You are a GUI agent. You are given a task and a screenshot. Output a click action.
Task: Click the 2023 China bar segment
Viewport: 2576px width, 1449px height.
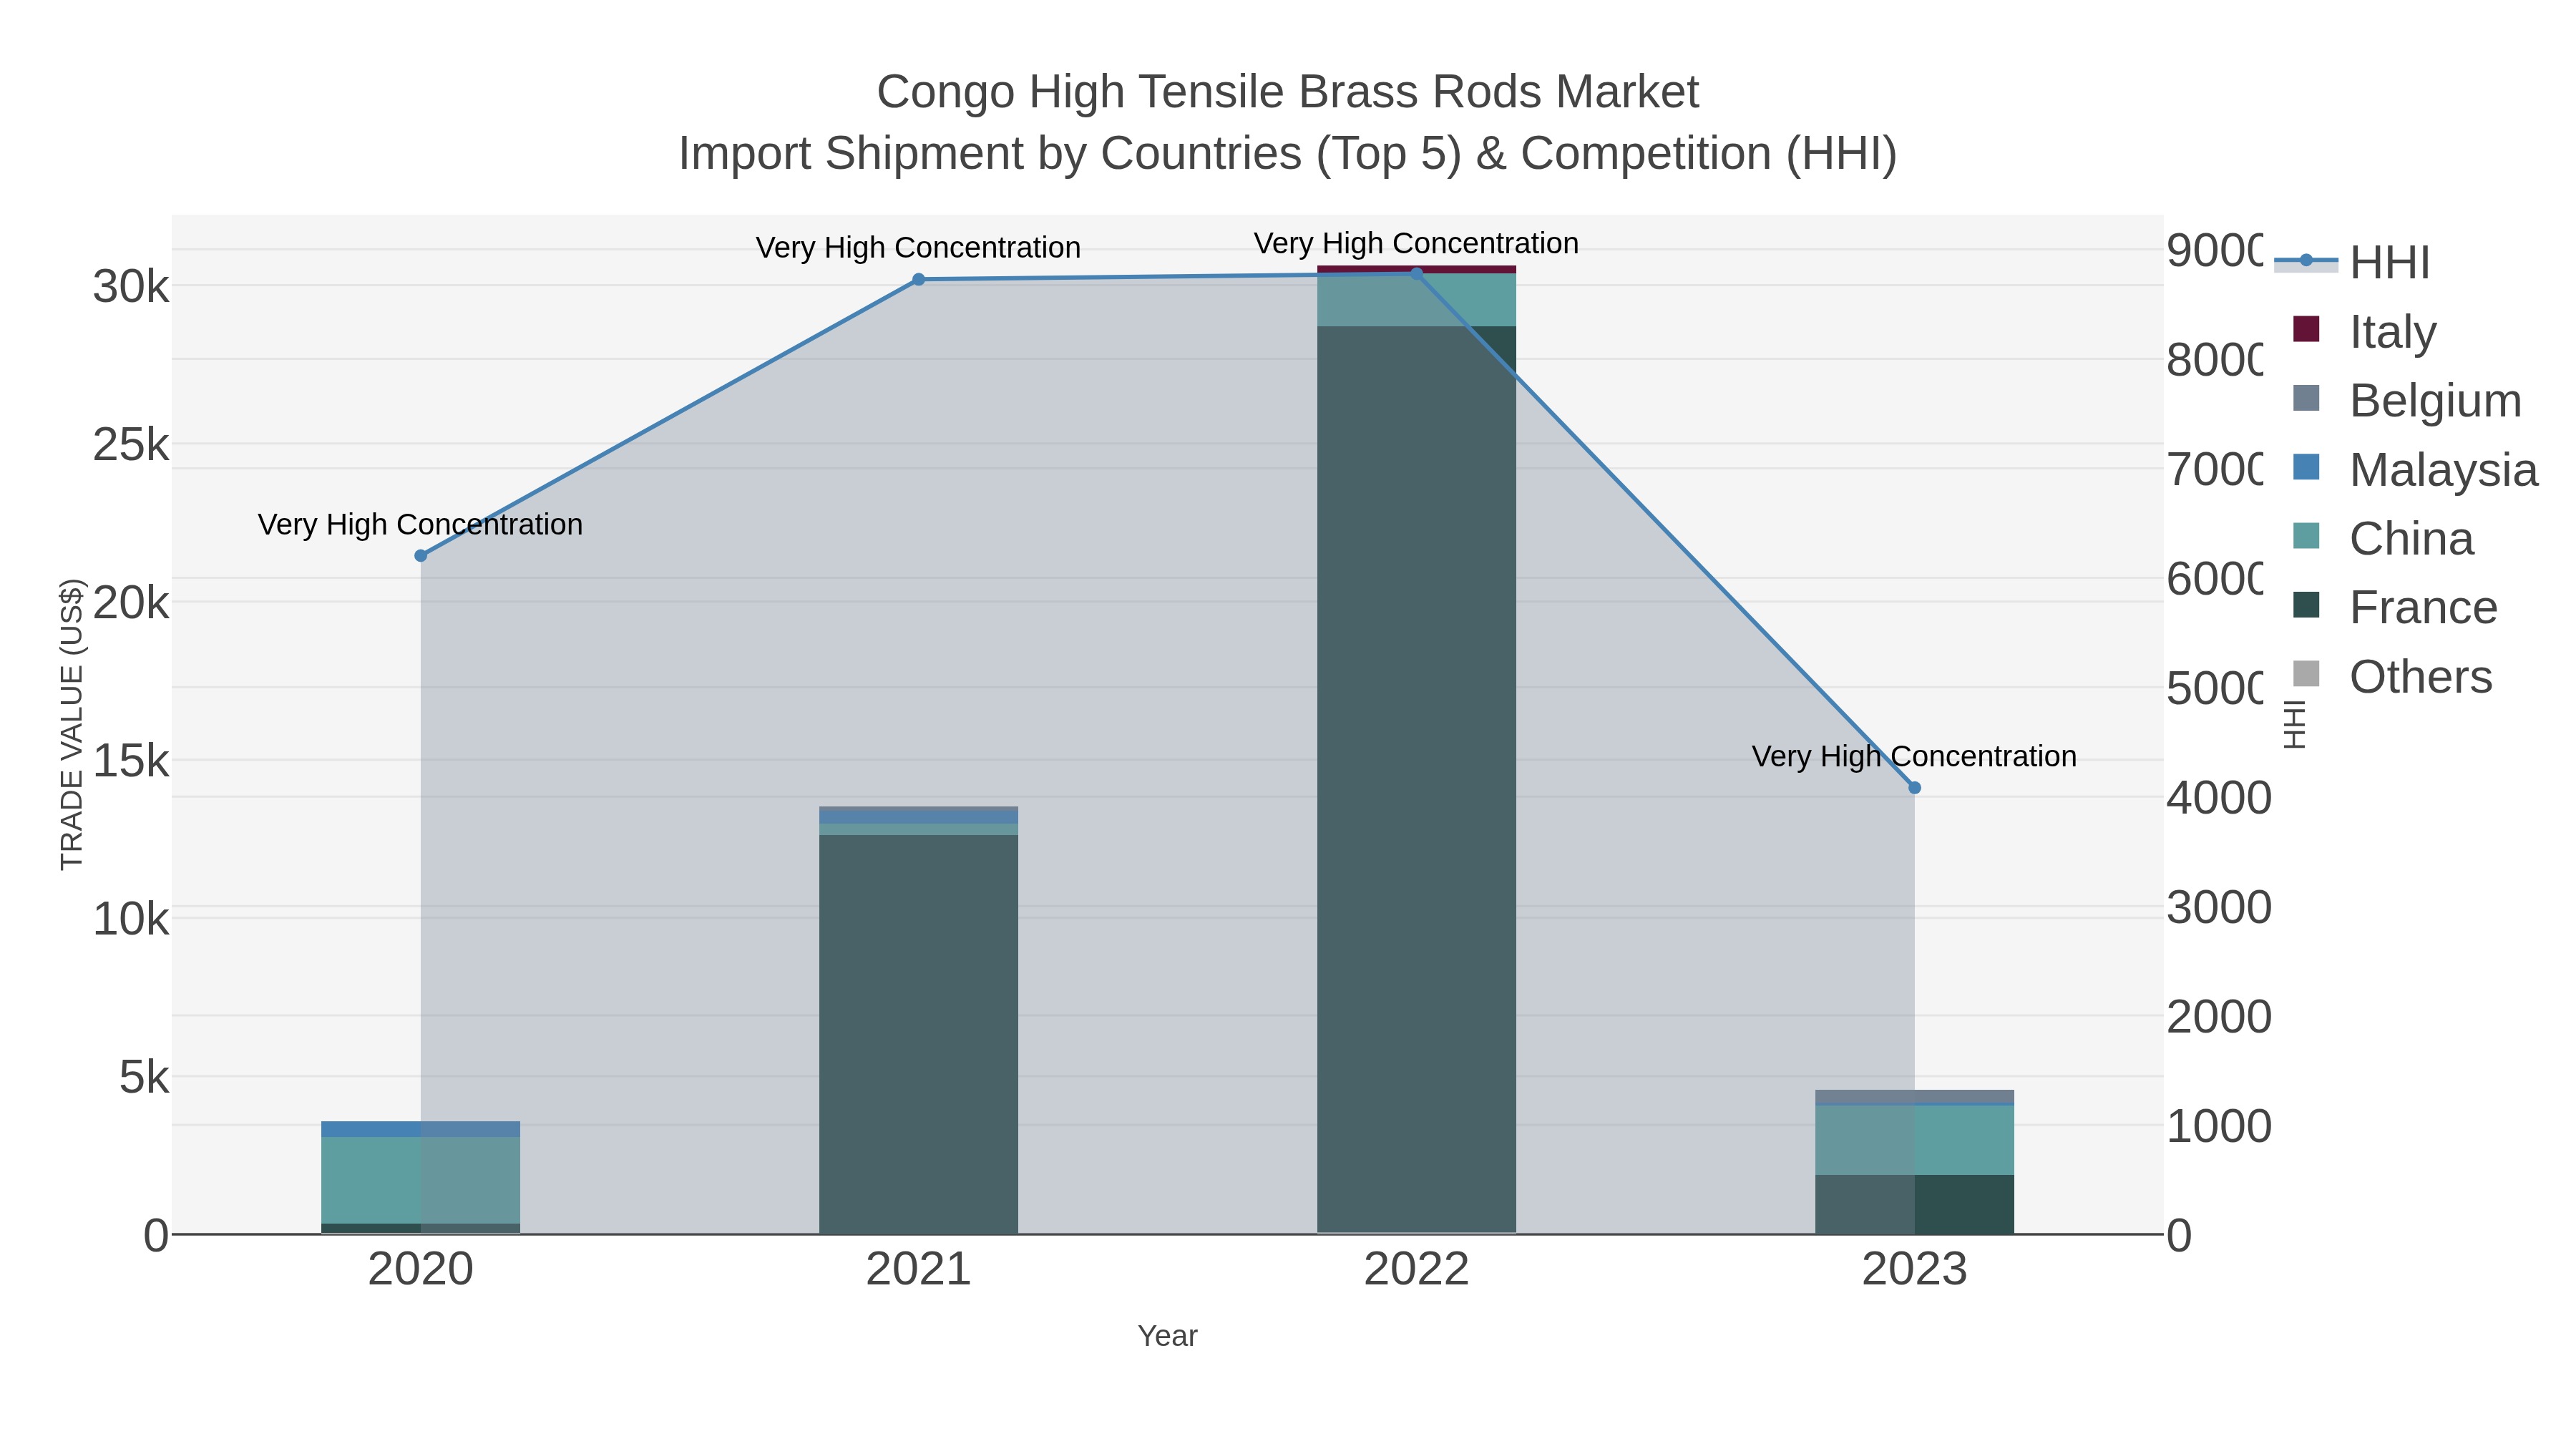point(1915,1140)
